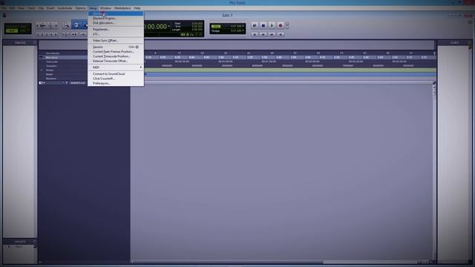
Task: Click the Stop transport button
Action: pos(263,26)
